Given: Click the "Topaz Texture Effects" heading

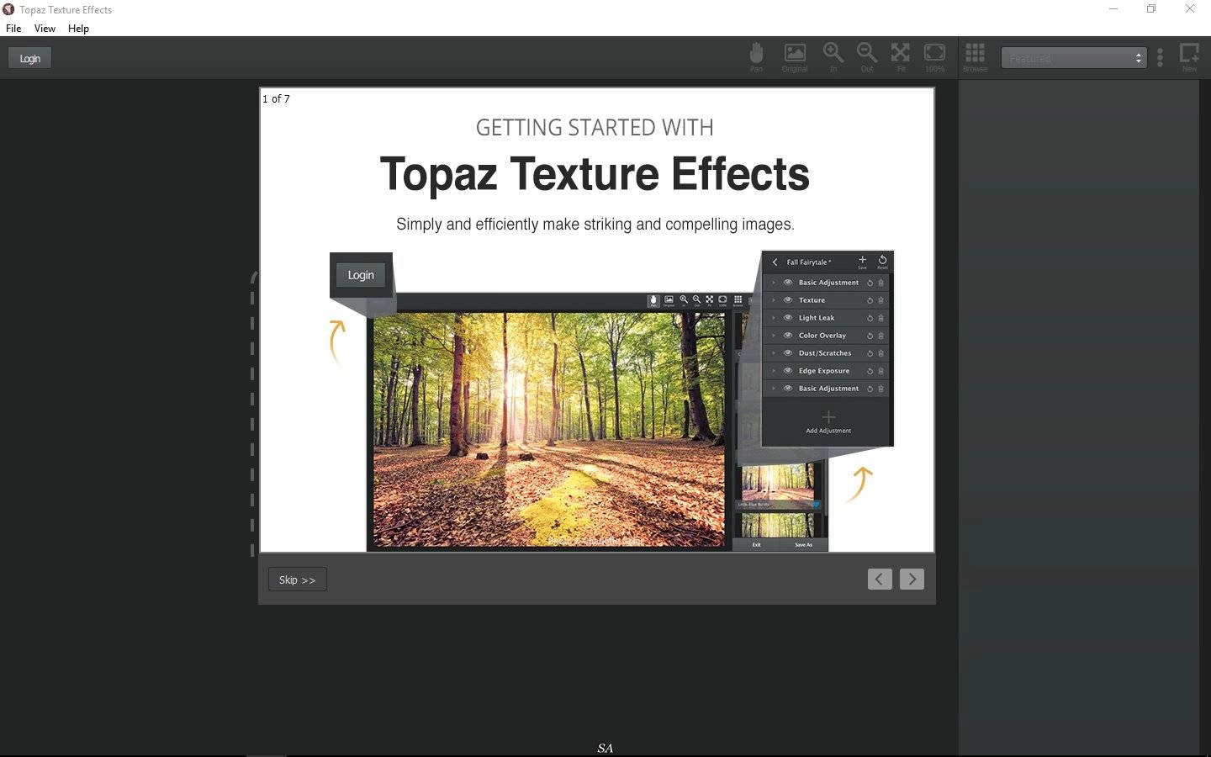Looking at the screenshot, I should point(595,174).
